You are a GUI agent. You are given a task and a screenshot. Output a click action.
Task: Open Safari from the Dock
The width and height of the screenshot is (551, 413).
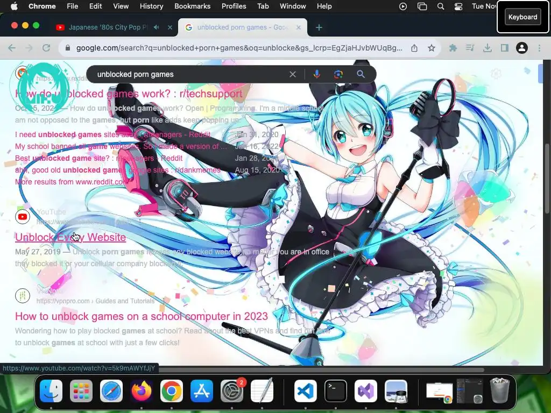[111, 391]
